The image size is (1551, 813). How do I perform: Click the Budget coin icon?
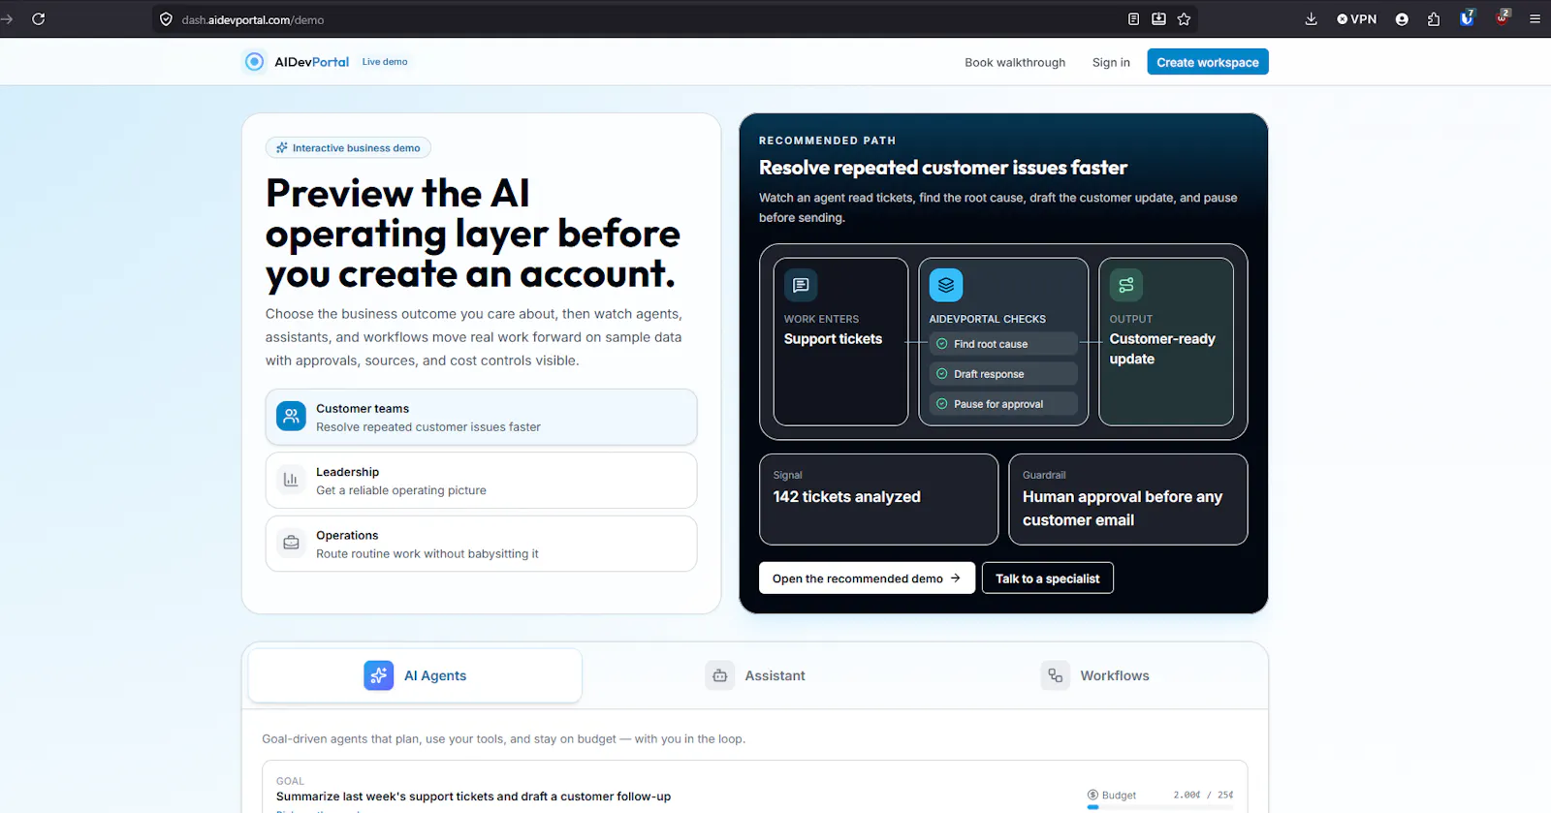coord(1092,795)
